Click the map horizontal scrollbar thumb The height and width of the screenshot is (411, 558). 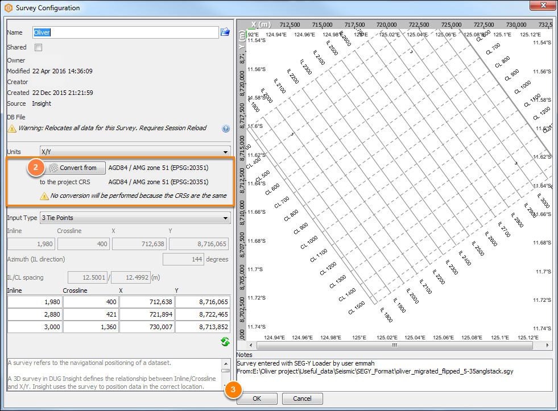coord(395,345)
